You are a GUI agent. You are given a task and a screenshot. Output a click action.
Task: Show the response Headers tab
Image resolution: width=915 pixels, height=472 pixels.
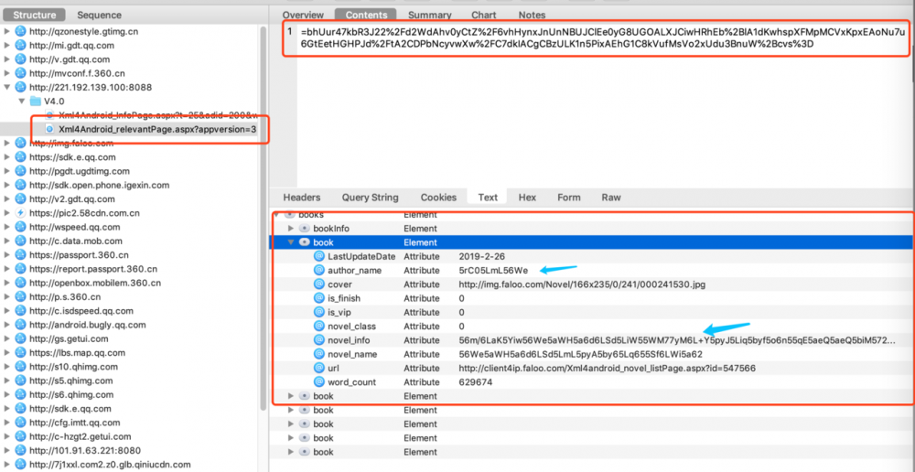pyautogui.click(x=302, y=198)
